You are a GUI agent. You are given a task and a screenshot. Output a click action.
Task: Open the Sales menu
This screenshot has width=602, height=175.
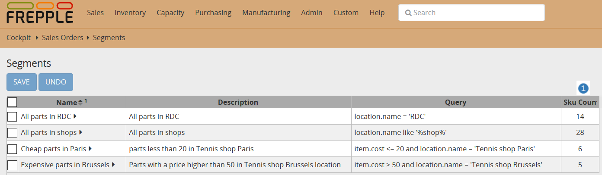pyautogui.click(x=95, y=12)
